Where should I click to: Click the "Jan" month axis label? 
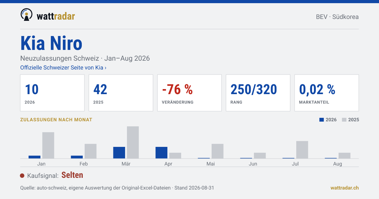[x=41, y=164]
